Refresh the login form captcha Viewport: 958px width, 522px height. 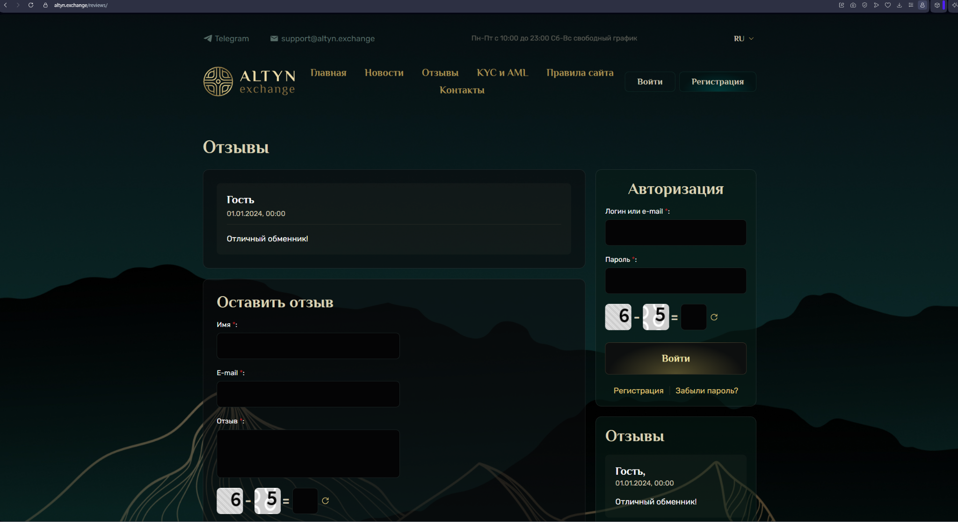tap(714, 317)
